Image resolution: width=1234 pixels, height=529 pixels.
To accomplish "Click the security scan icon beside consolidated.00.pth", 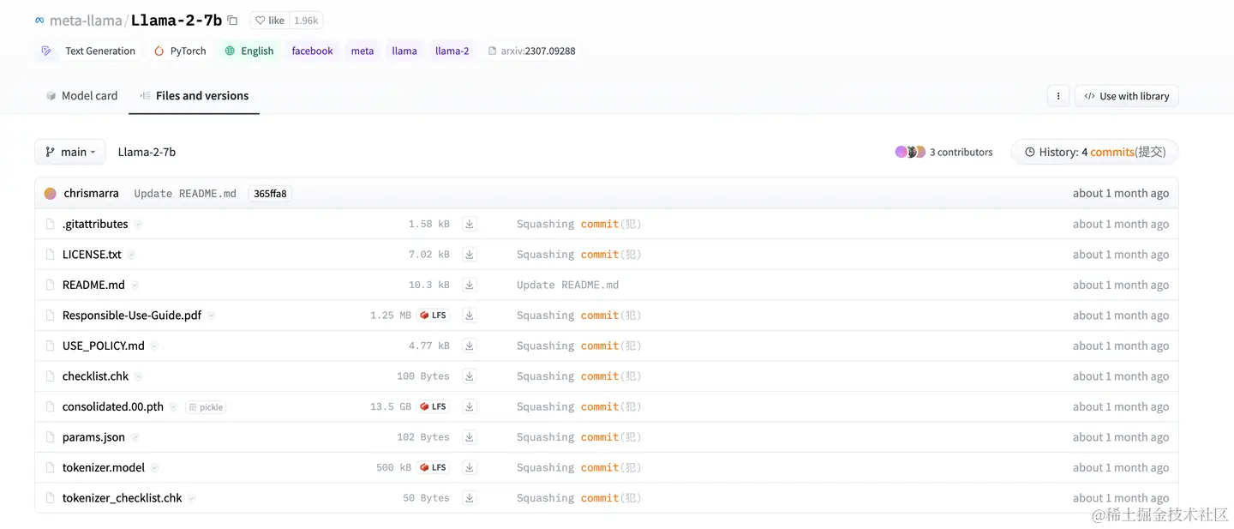I will click(x=173, y=407).
